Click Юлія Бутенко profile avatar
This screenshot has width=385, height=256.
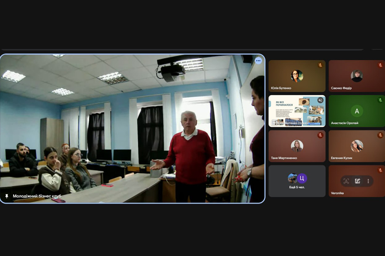click(x=297, y=76)
